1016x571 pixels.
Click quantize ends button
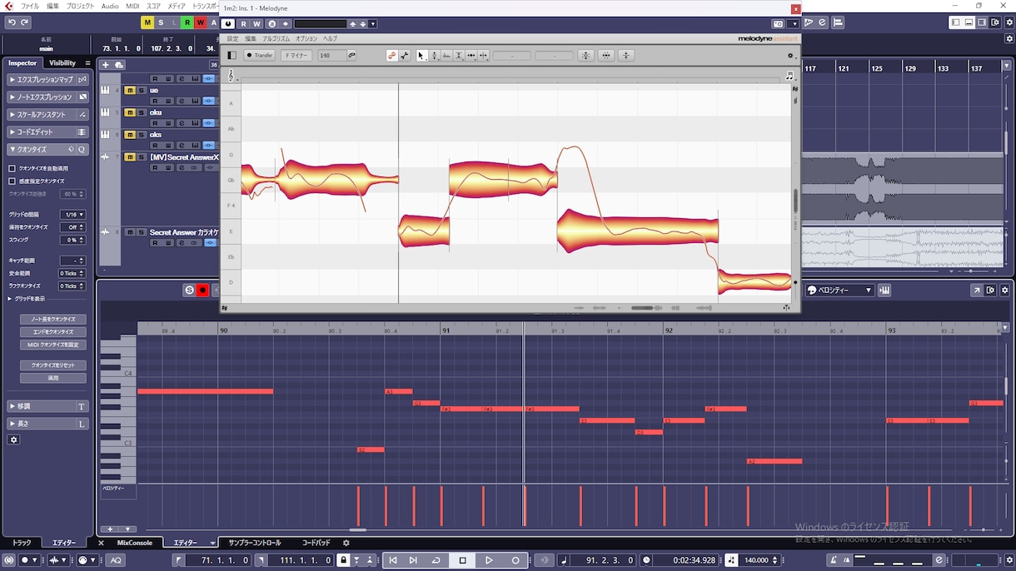53,332
